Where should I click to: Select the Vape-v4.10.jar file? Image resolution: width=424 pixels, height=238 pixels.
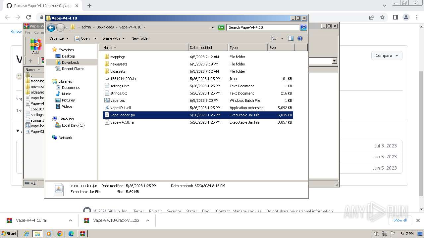122,122
